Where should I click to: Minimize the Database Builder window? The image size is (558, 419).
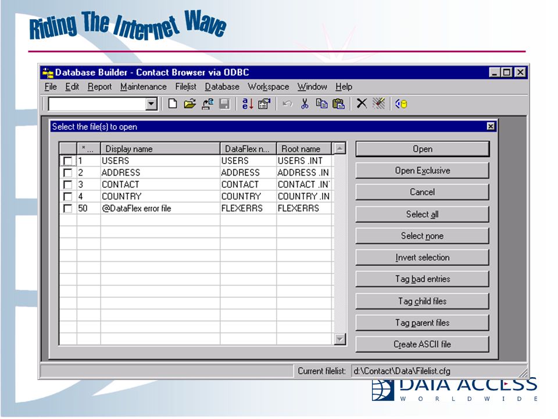pos(494,72)
